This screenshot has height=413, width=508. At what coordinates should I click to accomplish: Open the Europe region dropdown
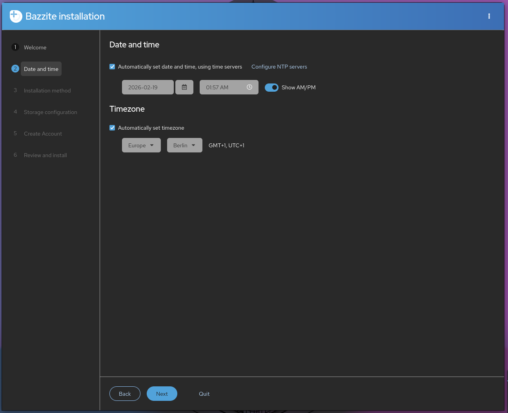pos(141,145)
